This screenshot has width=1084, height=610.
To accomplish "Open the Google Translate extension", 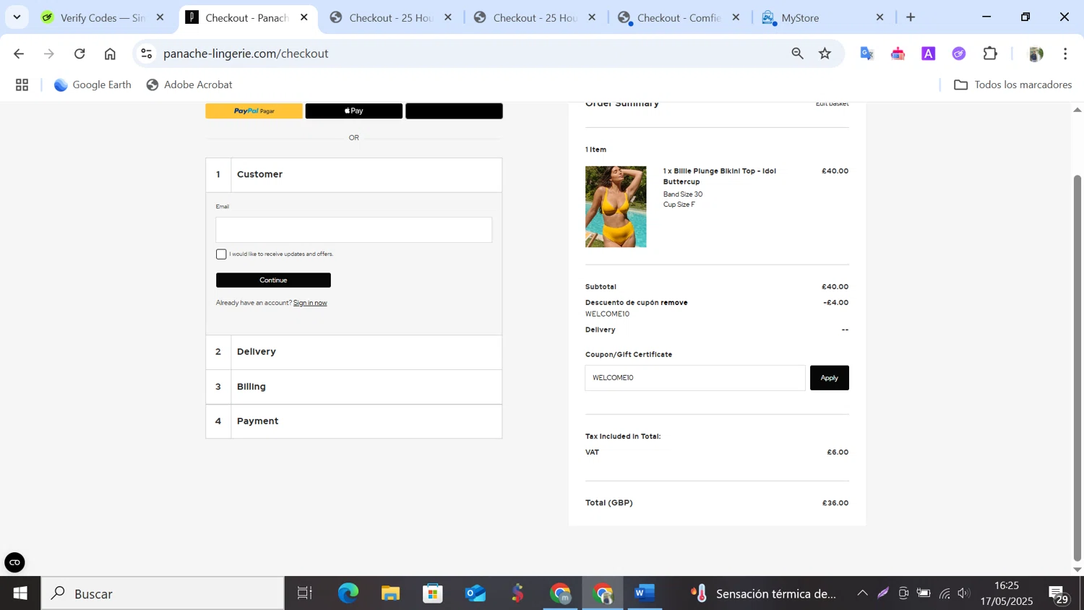I will point(866,53).
